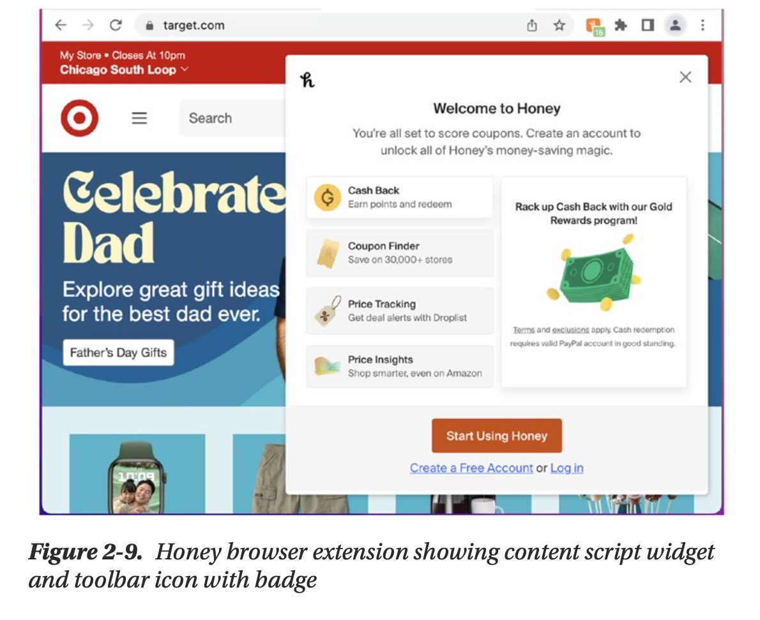
Task: Select the Price Insights feature tab
Action: pos(400,367)
